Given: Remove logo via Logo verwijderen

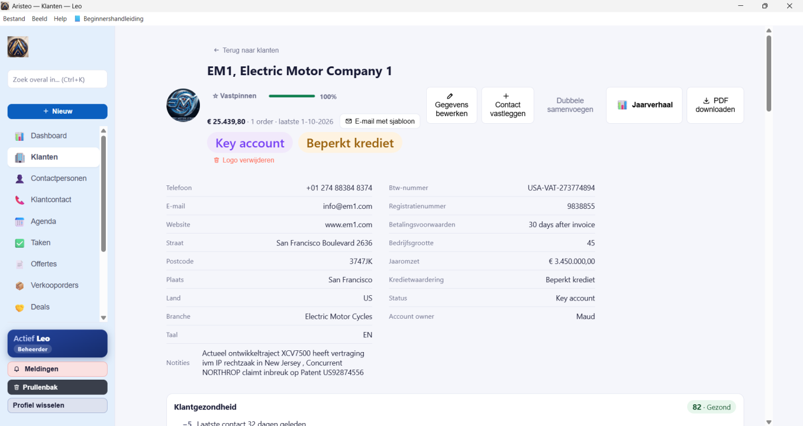Looking at the screenshot, I should [x=244, y=160].
